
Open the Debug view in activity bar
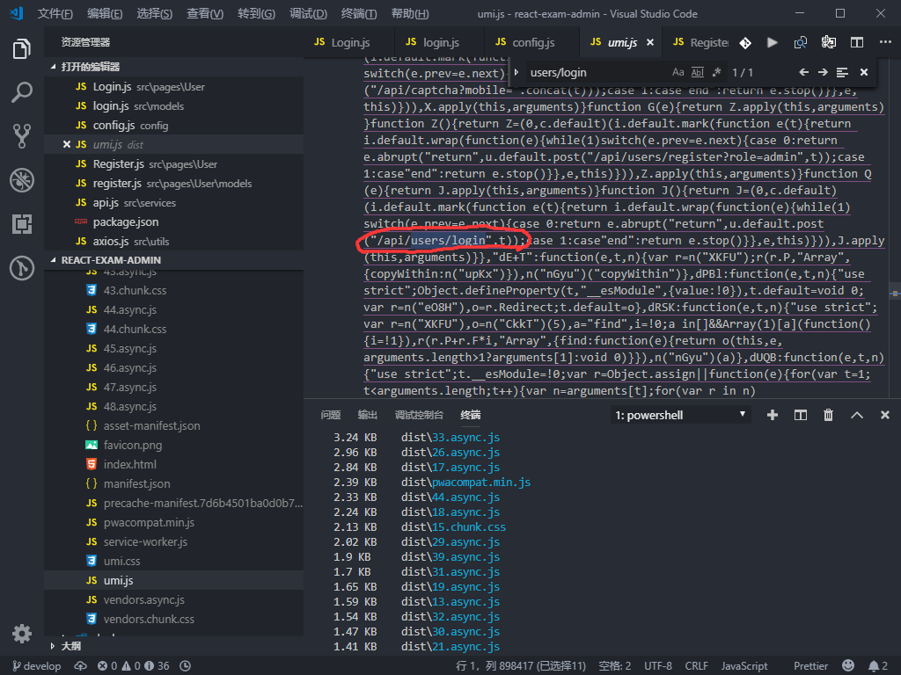pyautogui.click(x=22, y=180)
